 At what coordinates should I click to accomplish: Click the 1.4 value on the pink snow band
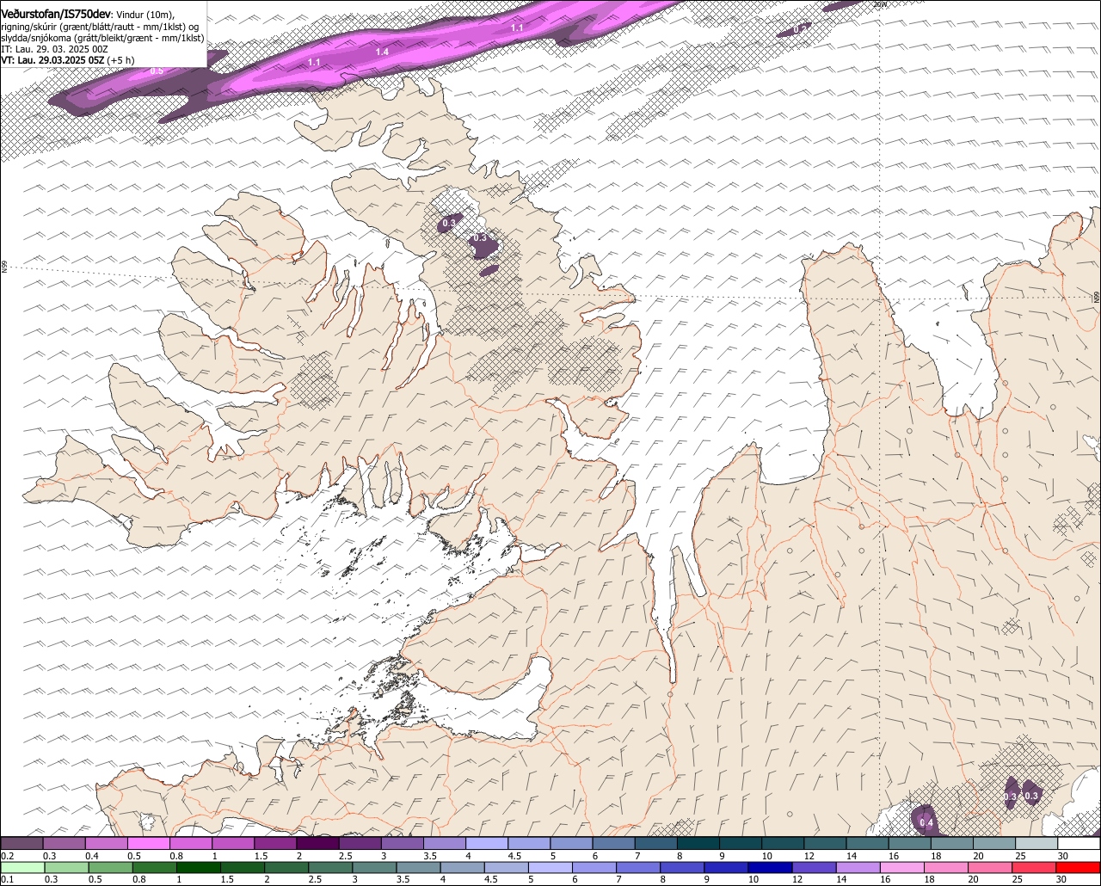(382, 52)
